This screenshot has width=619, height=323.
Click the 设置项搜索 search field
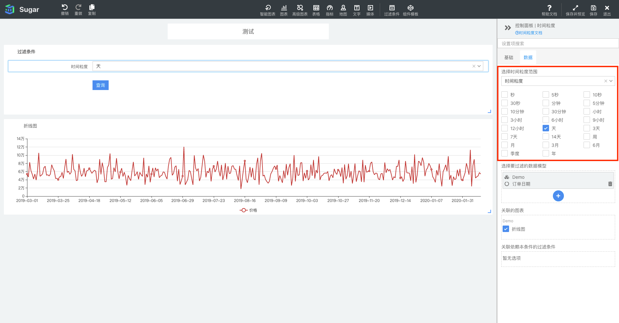[x=558, y=44]
